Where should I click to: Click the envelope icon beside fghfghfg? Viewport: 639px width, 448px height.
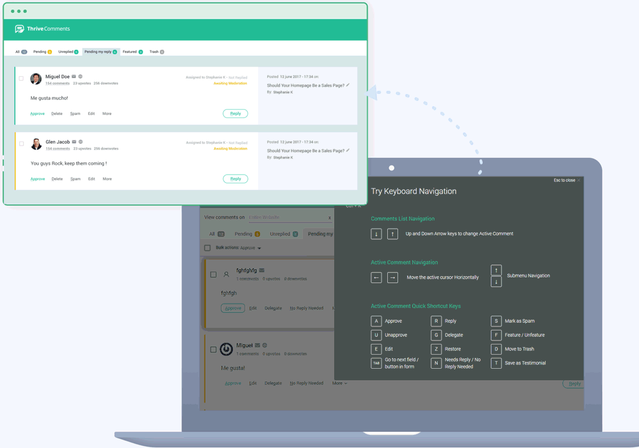262,270
